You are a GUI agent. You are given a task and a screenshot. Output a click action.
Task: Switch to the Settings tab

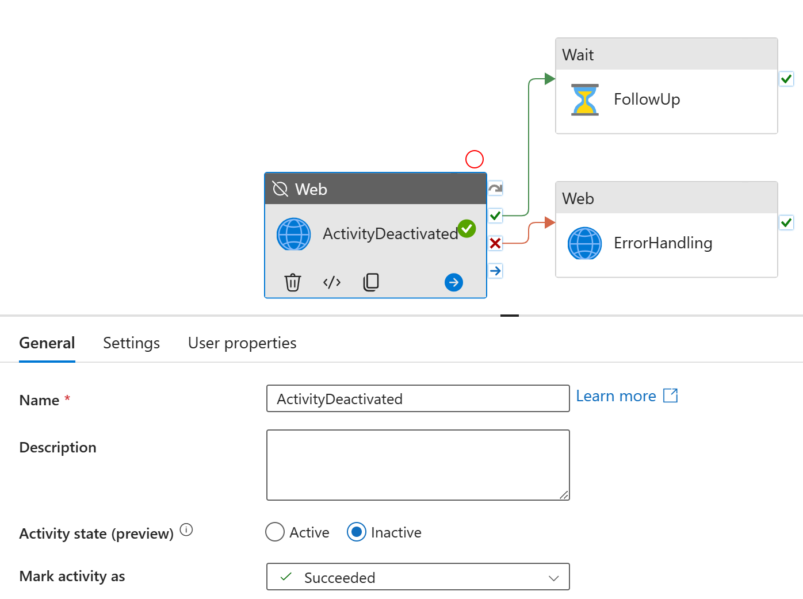pyautogui.click(x=131, y=343)
